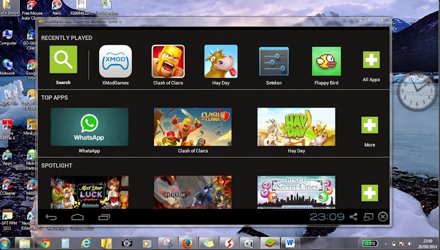Open Firefox from the taskbar
Image resolution: width=440 pixels, height=250 pixels.
188,243
